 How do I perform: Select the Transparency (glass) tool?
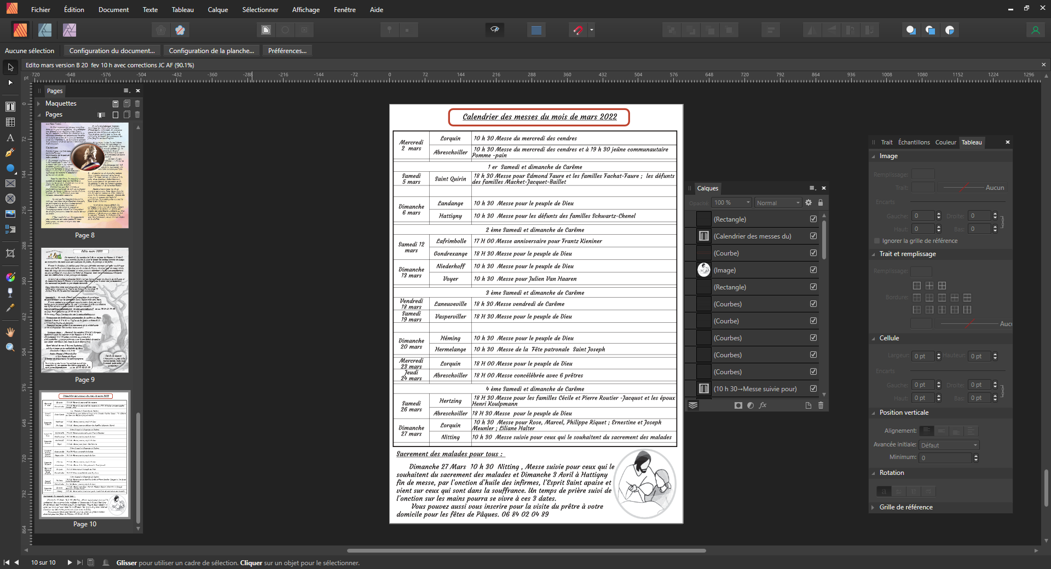coord(10,293)
